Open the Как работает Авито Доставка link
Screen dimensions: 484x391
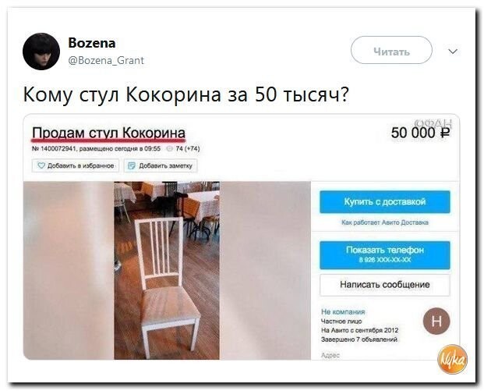point(385,222)
